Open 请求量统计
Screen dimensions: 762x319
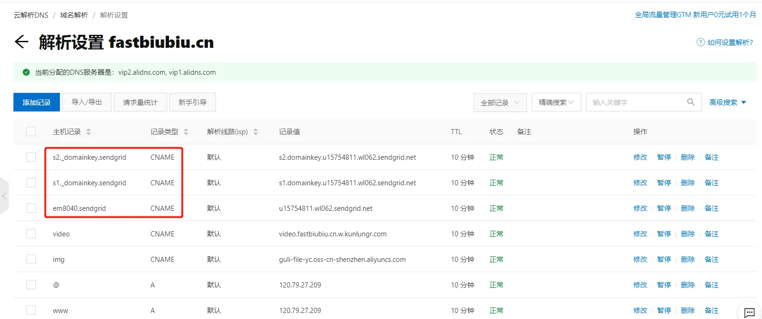(x=140, y=102)
